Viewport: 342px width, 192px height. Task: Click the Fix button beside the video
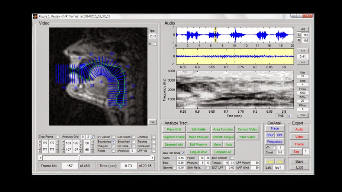[152, 122]
